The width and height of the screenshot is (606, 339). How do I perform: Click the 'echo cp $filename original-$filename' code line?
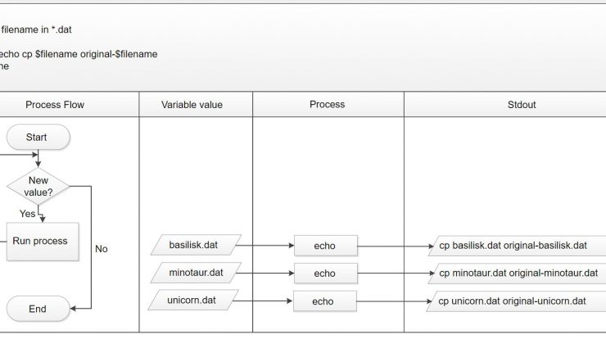[79, 54]
